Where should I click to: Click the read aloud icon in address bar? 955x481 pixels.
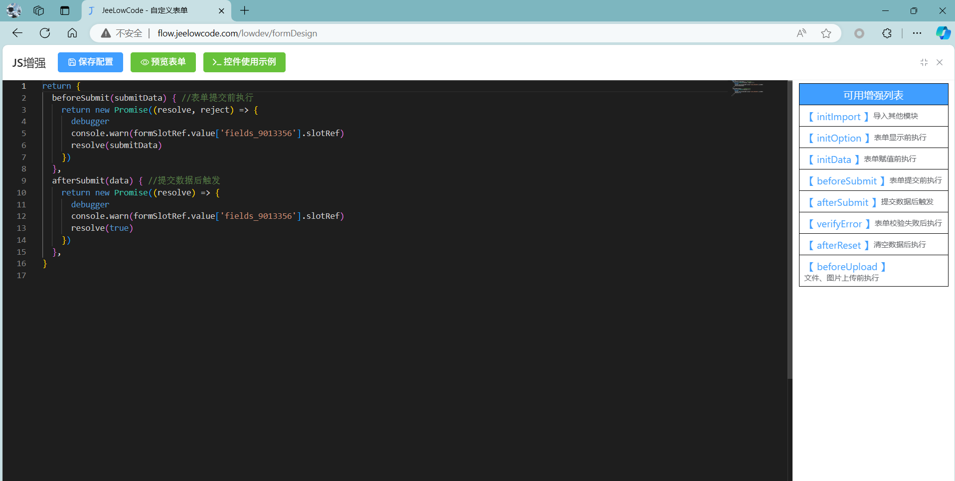pyautogui.click(x=801, y=33)
